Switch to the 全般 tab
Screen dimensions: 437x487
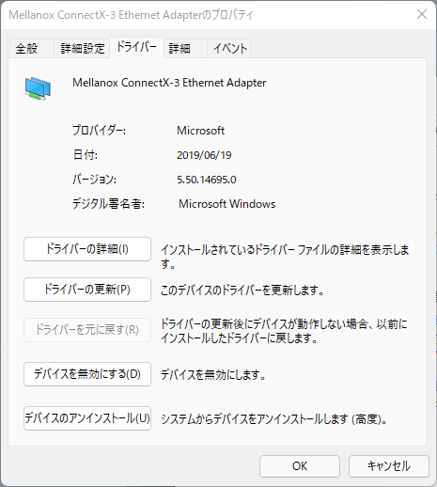(x=31, y=49)
